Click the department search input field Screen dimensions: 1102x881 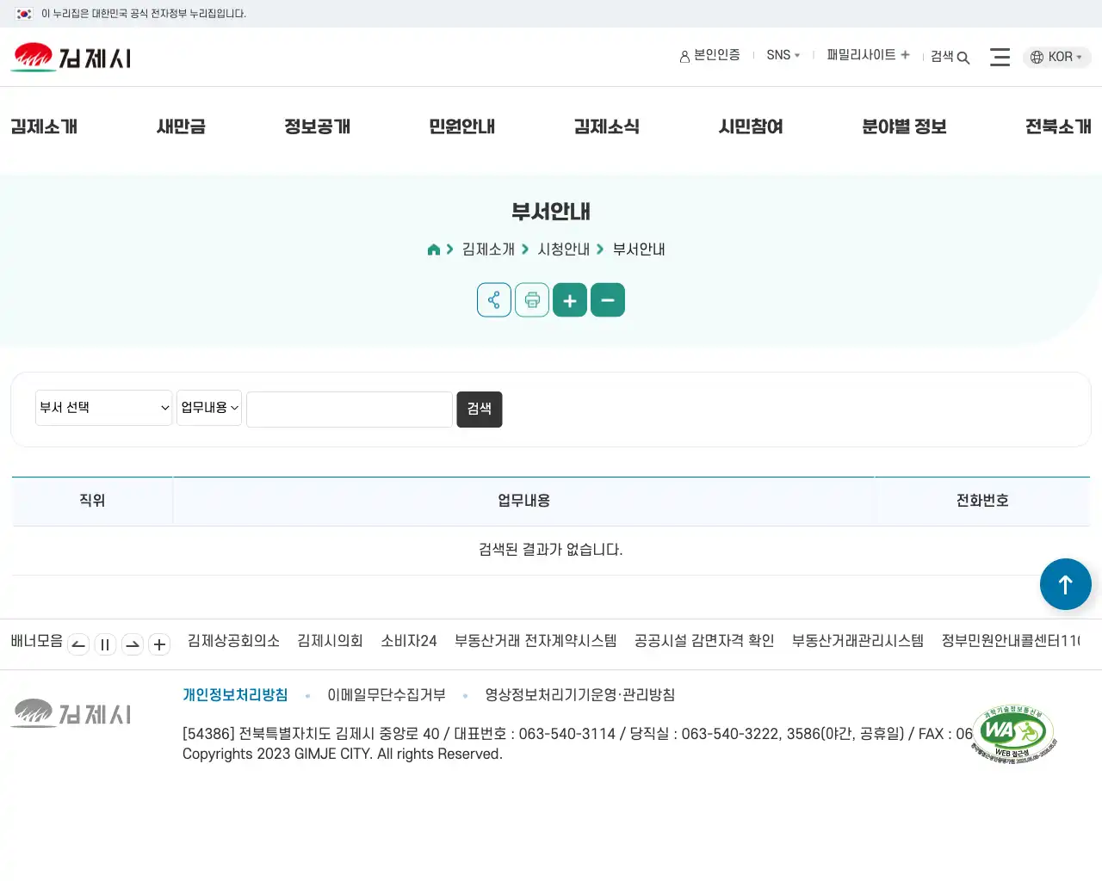point(349,409)
